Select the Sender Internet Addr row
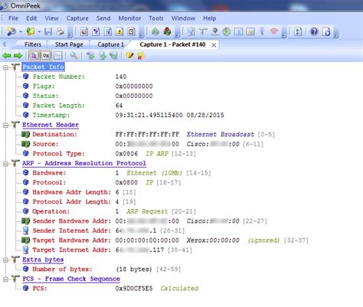The height and width of the screenshot is (307, 363). [103, 231]
